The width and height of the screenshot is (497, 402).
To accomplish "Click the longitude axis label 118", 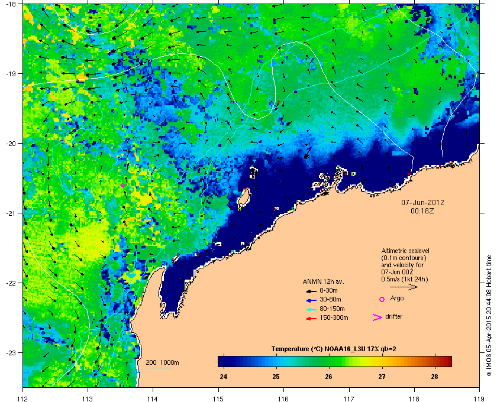I will [x=414, y=399].
